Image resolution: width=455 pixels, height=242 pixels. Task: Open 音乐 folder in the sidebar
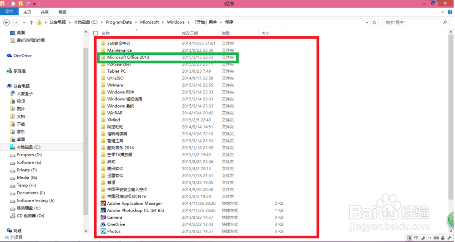18,132
